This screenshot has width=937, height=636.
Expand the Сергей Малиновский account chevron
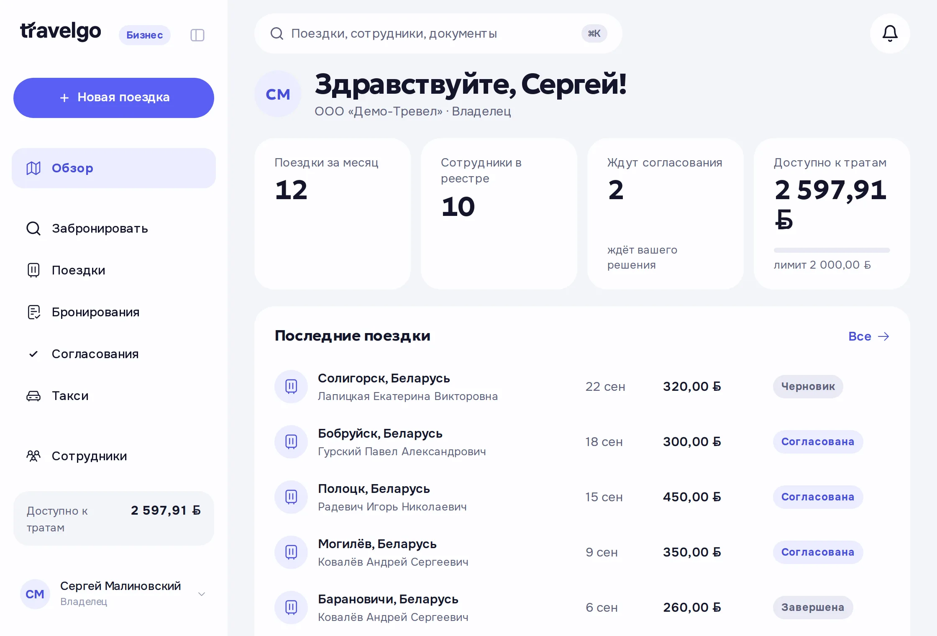[202, 594]
